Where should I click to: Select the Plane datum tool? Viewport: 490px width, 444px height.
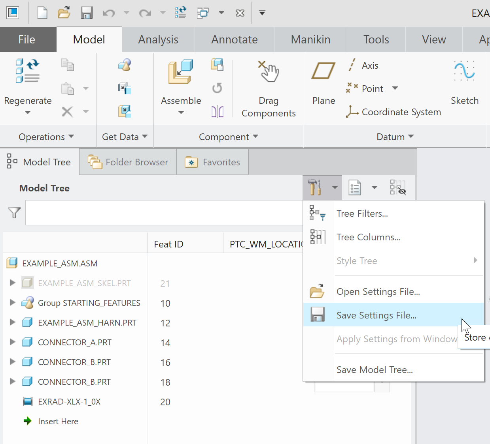click(323, 81)
